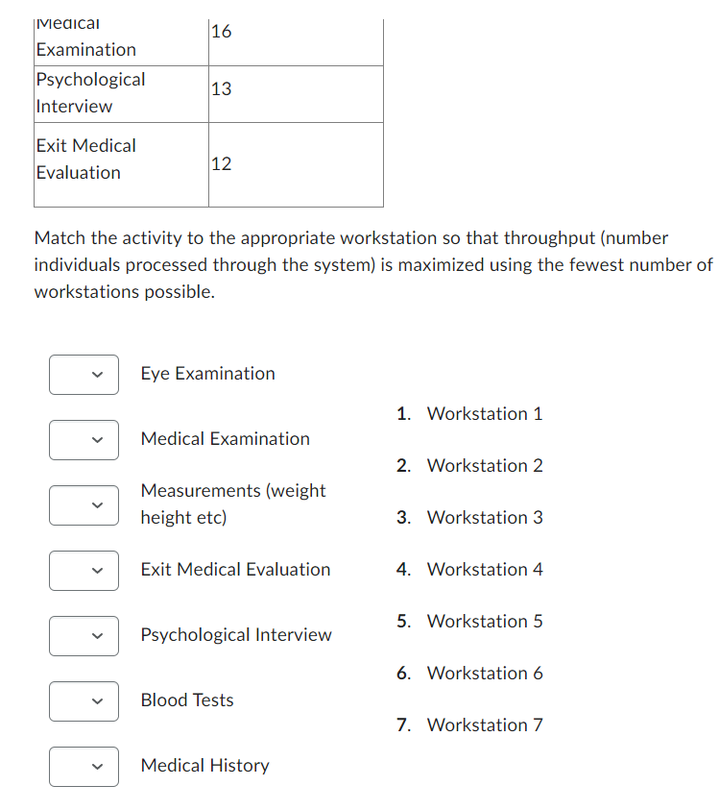
Task: Select the Workstation 1 list item
Action: point(484,413)
